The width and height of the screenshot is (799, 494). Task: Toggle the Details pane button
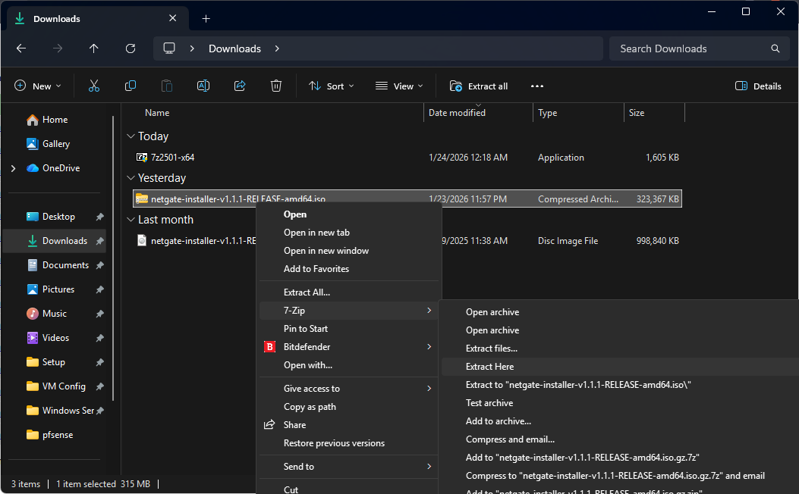[758, 86]
